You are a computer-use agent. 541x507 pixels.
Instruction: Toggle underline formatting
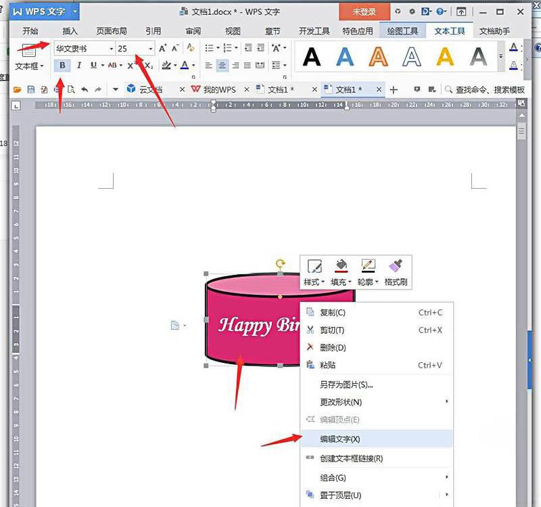(92, 65)
